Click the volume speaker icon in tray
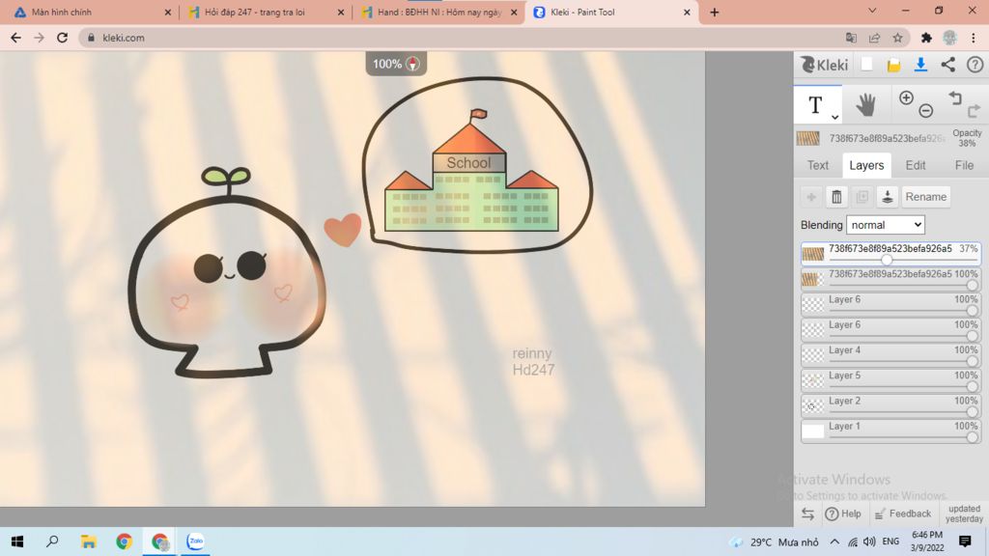The image size is (989, 556). (x=869, y=542)
